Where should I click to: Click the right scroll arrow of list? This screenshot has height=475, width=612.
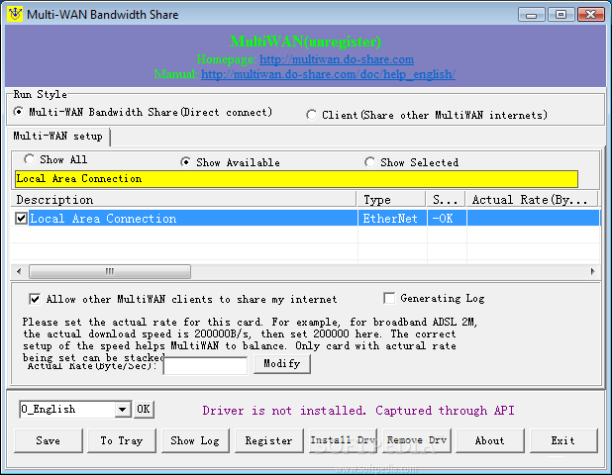(592, 271)
